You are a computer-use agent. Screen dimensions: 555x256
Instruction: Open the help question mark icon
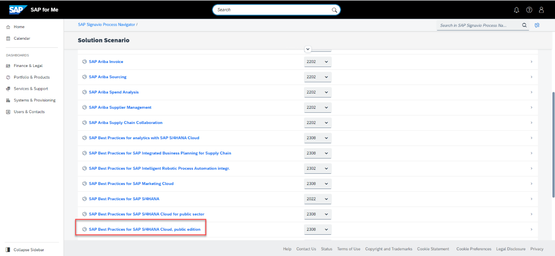529,10
